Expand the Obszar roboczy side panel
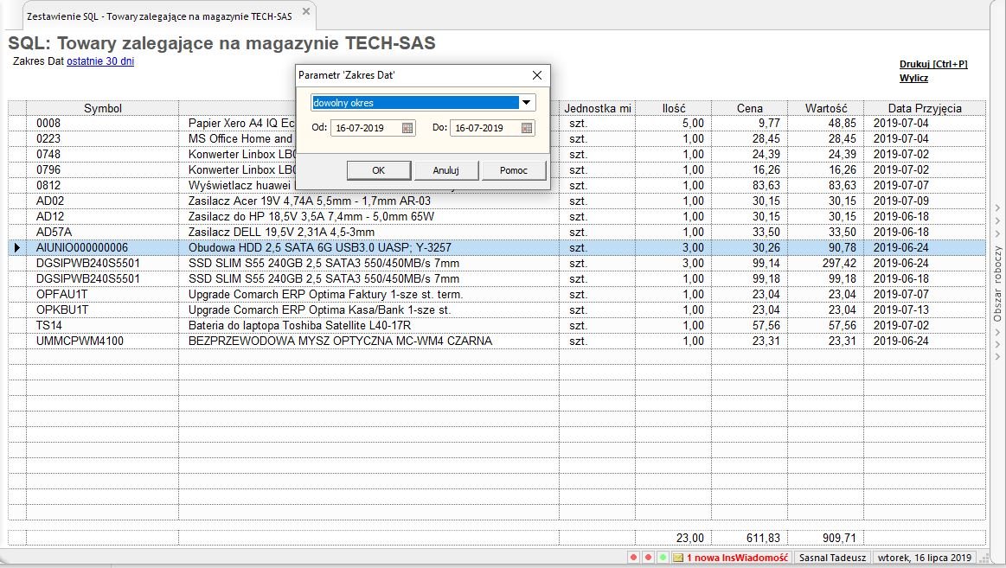Image resolution: width=1006 pixels, height=568 pixels. [996, 285]
